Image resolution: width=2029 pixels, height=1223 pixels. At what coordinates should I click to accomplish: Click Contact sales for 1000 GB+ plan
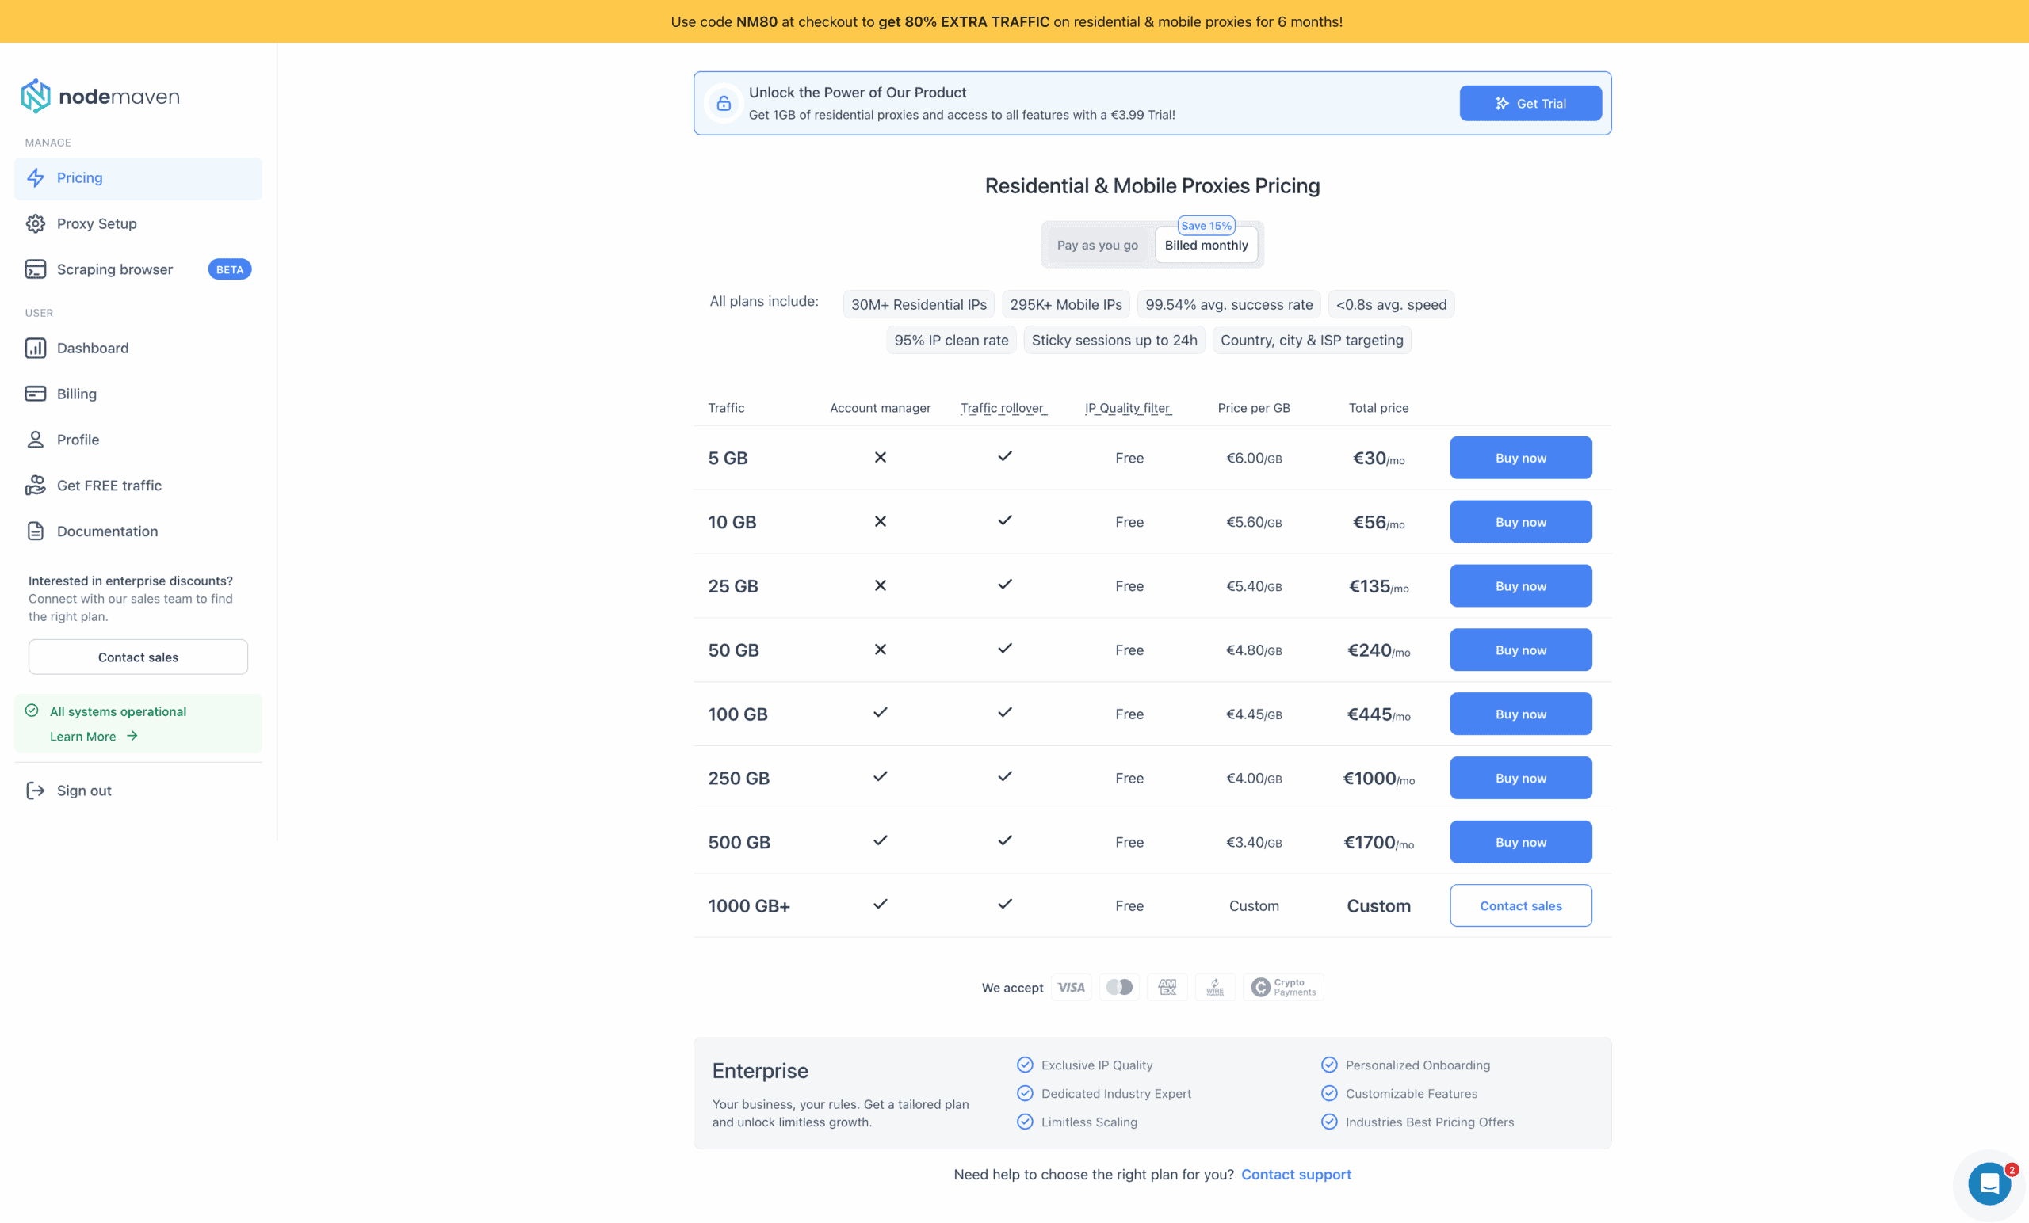click(x=1520, y=905)
